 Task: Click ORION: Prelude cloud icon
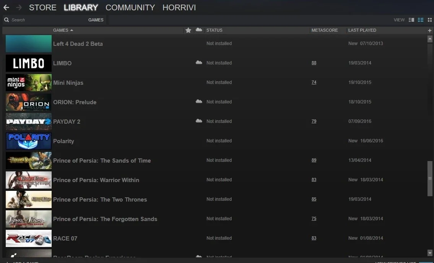click(x=199, y=102)
